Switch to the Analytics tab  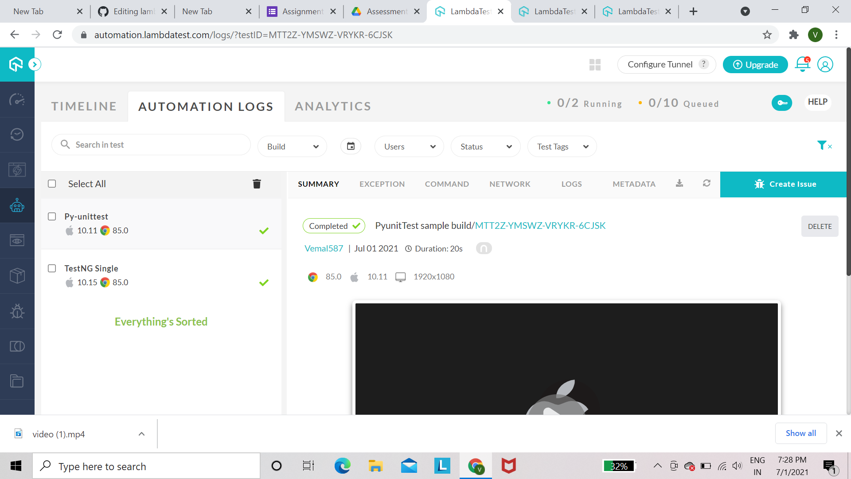(x=333, y=106)
